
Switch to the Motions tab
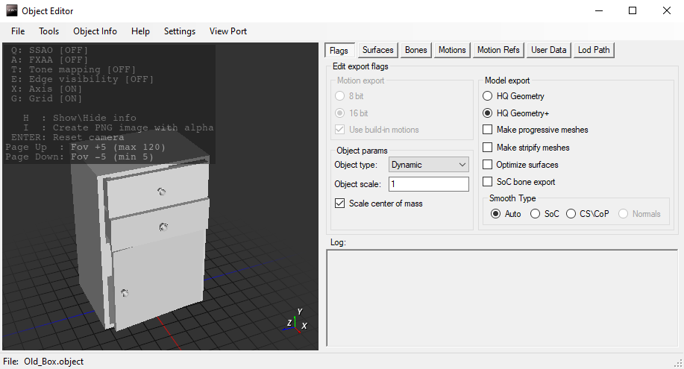[x=452, y=50]
